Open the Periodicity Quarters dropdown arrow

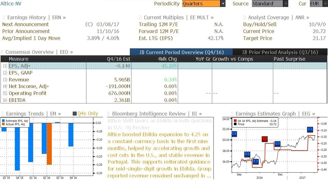click(x=223, y=4)
